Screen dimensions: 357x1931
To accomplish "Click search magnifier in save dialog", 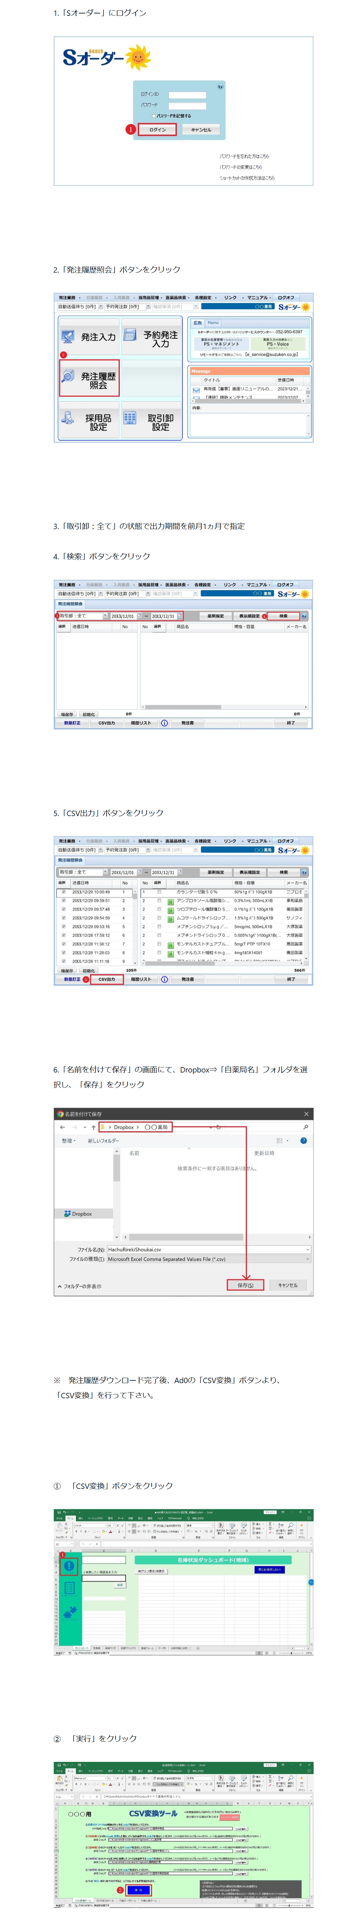I will (305, 1127).
